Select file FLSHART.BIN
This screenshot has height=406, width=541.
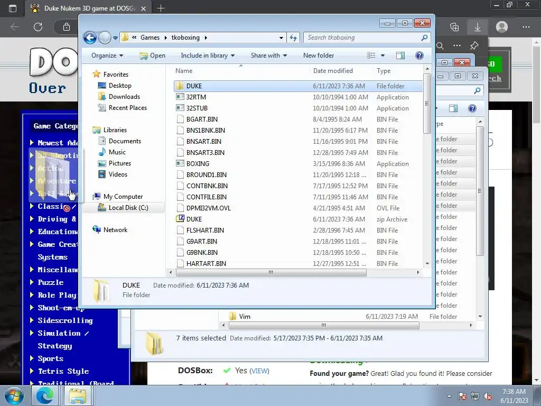coord(205,230)
